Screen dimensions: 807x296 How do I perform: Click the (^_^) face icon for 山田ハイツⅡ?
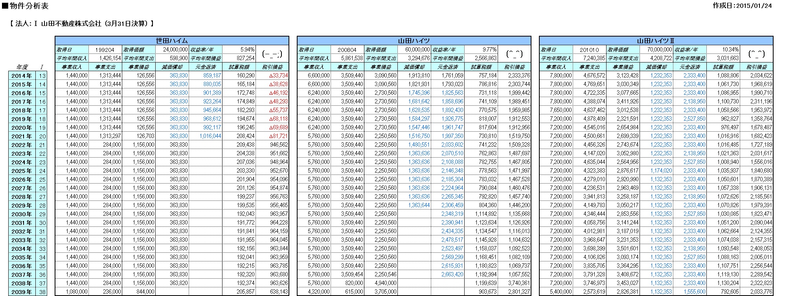click(x=756, y=54)
